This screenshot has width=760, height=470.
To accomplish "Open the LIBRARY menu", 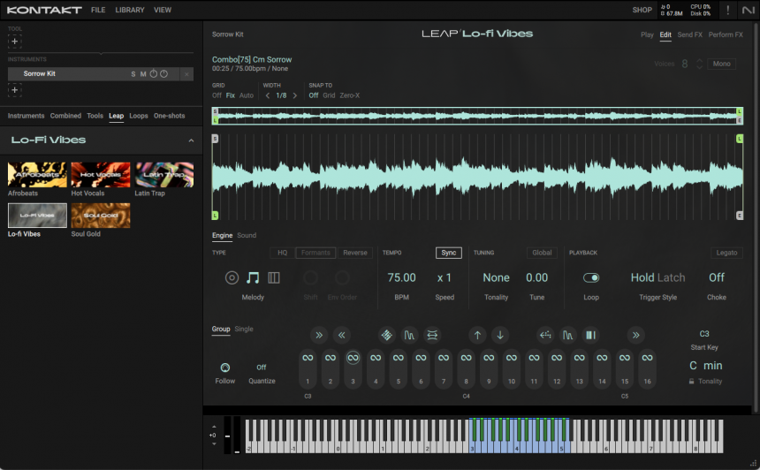I will (x=129, y=10).
